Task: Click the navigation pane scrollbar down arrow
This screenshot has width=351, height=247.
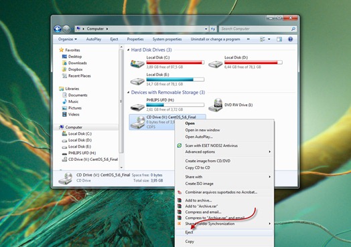Action: point(121,168)
